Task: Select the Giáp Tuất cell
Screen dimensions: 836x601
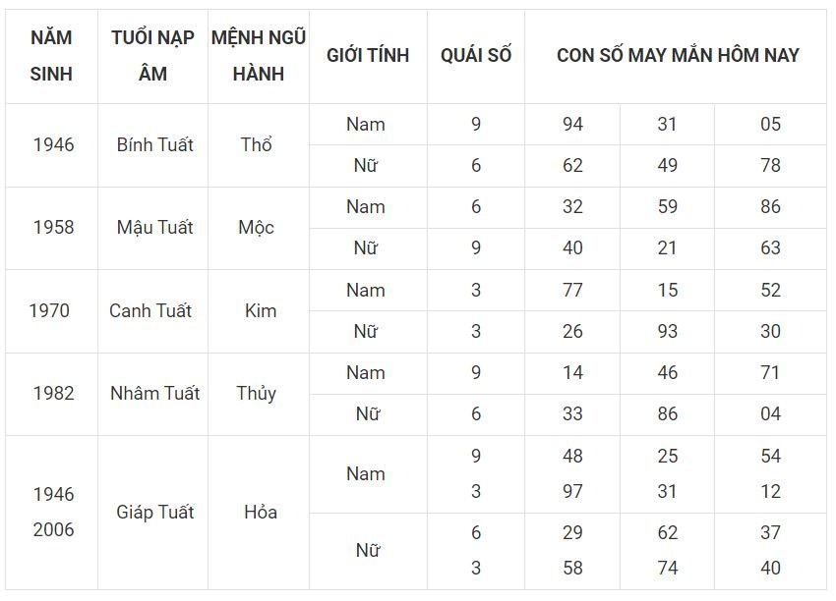Action: pyautogui.click(x=154, y=512)
